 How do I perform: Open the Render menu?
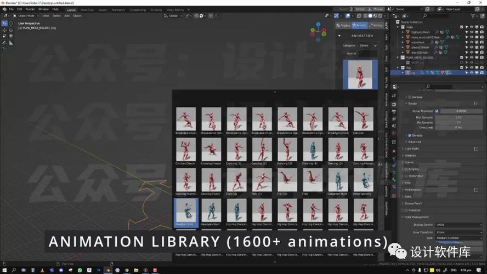(30, 9)
